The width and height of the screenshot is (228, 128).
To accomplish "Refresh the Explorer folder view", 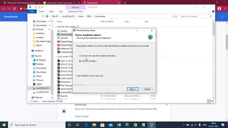I will (x=176, y=16).
